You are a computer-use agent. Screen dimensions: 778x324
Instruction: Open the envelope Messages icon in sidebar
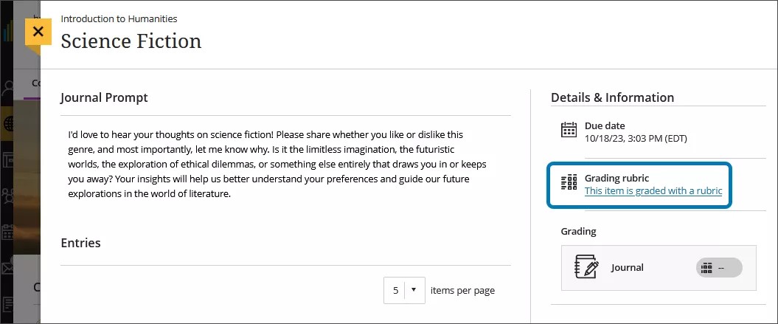tap(9, 267)
